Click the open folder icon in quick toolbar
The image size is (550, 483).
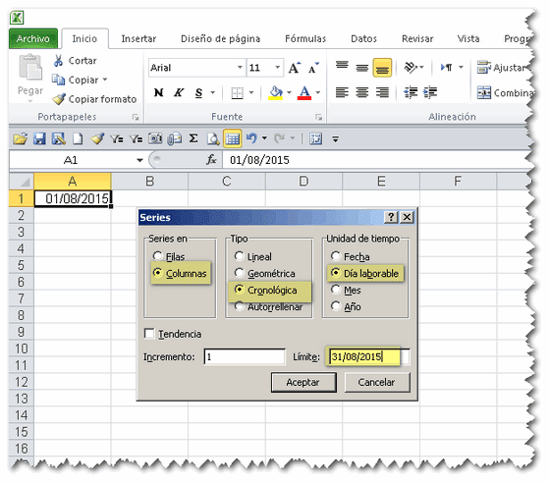pos(20,139)
